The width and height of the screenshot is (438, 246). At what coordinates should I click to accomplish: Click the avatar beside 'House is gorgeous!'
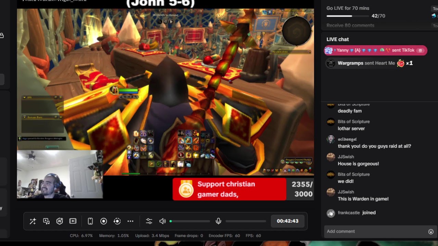coord(331,157)
